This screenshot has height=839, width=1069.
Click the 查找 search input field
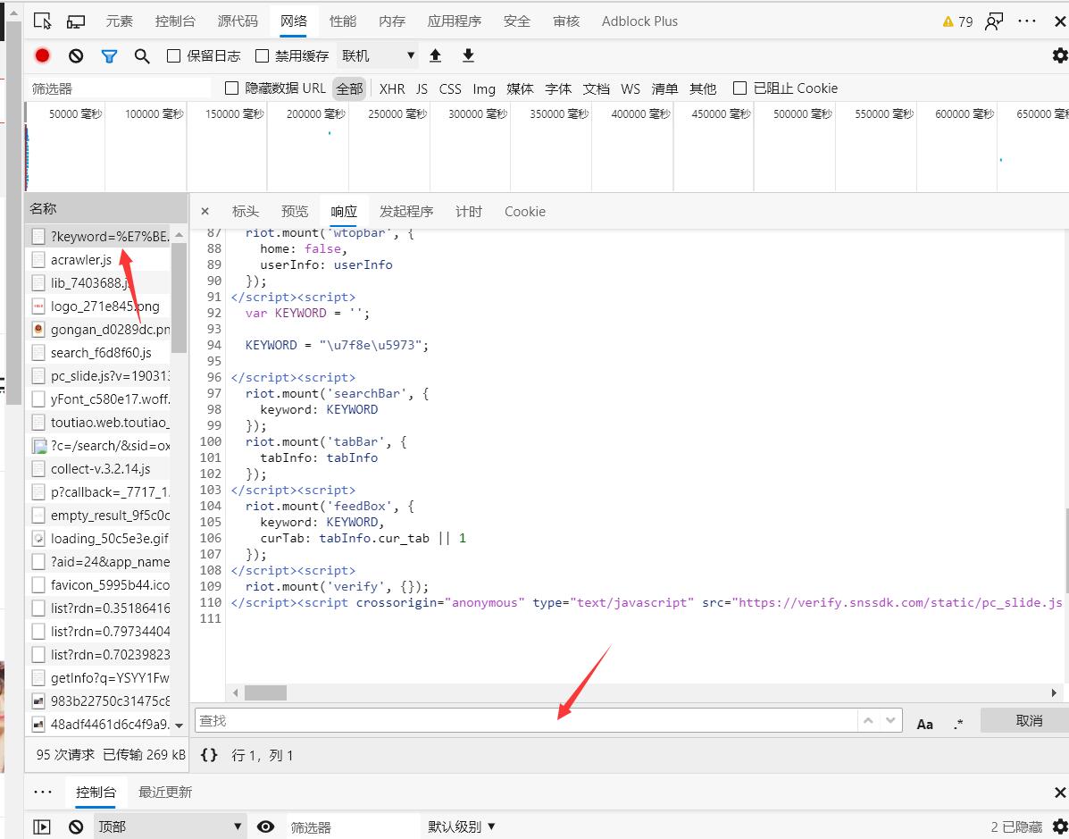click(525, 720)
